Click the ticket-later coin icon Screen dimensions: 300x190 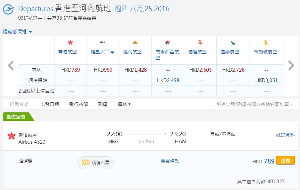(x=85, y=162)
